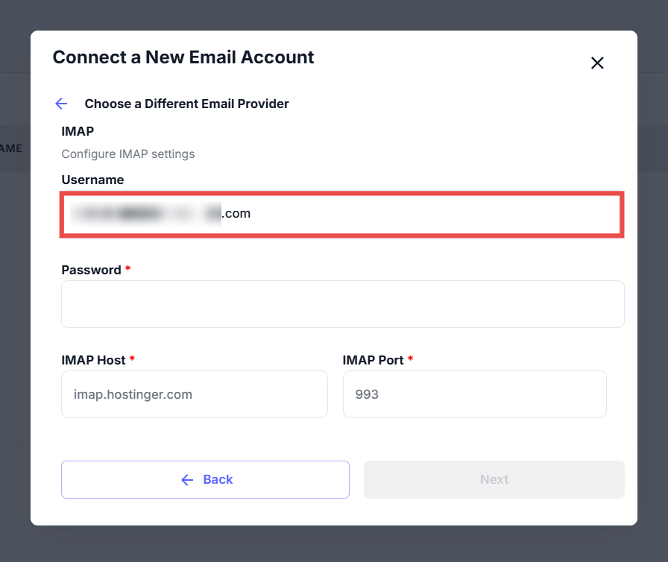Image resolution: width=668 pixels, height=562 pixels.
Task: Click the red asterisk next to Password
Action: coord(128,269)
